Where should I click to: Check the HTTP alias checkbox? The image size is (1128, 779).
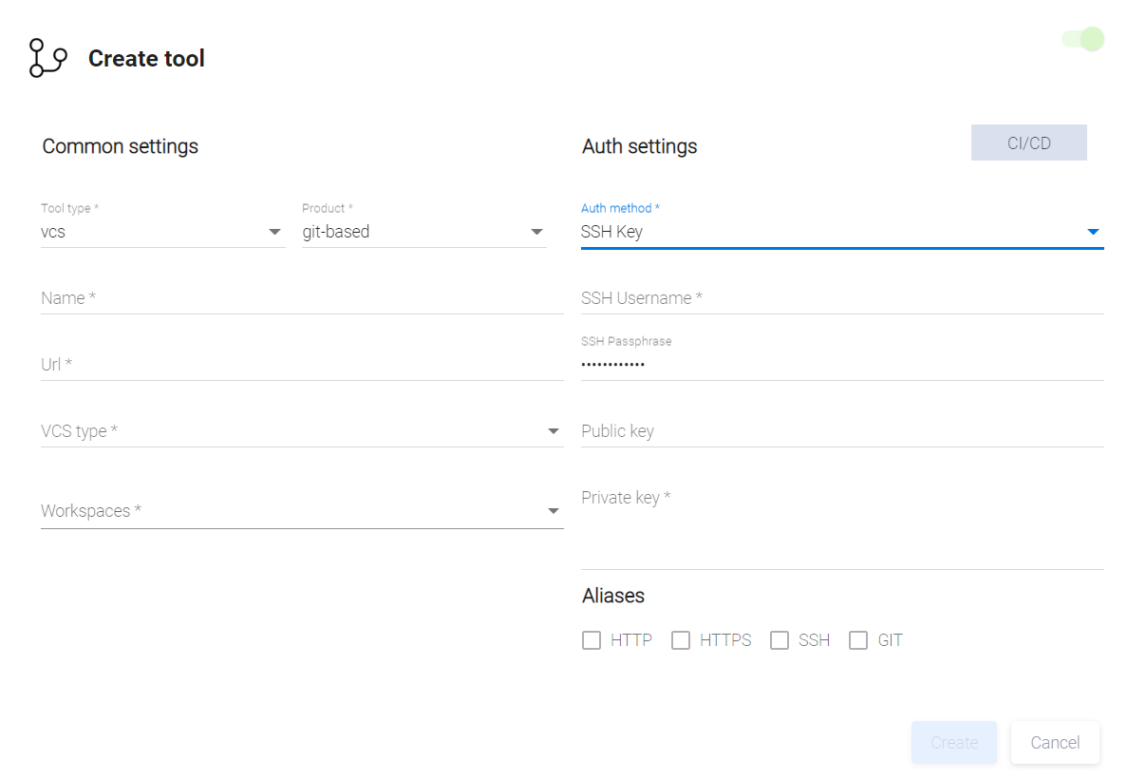[592, 640]
